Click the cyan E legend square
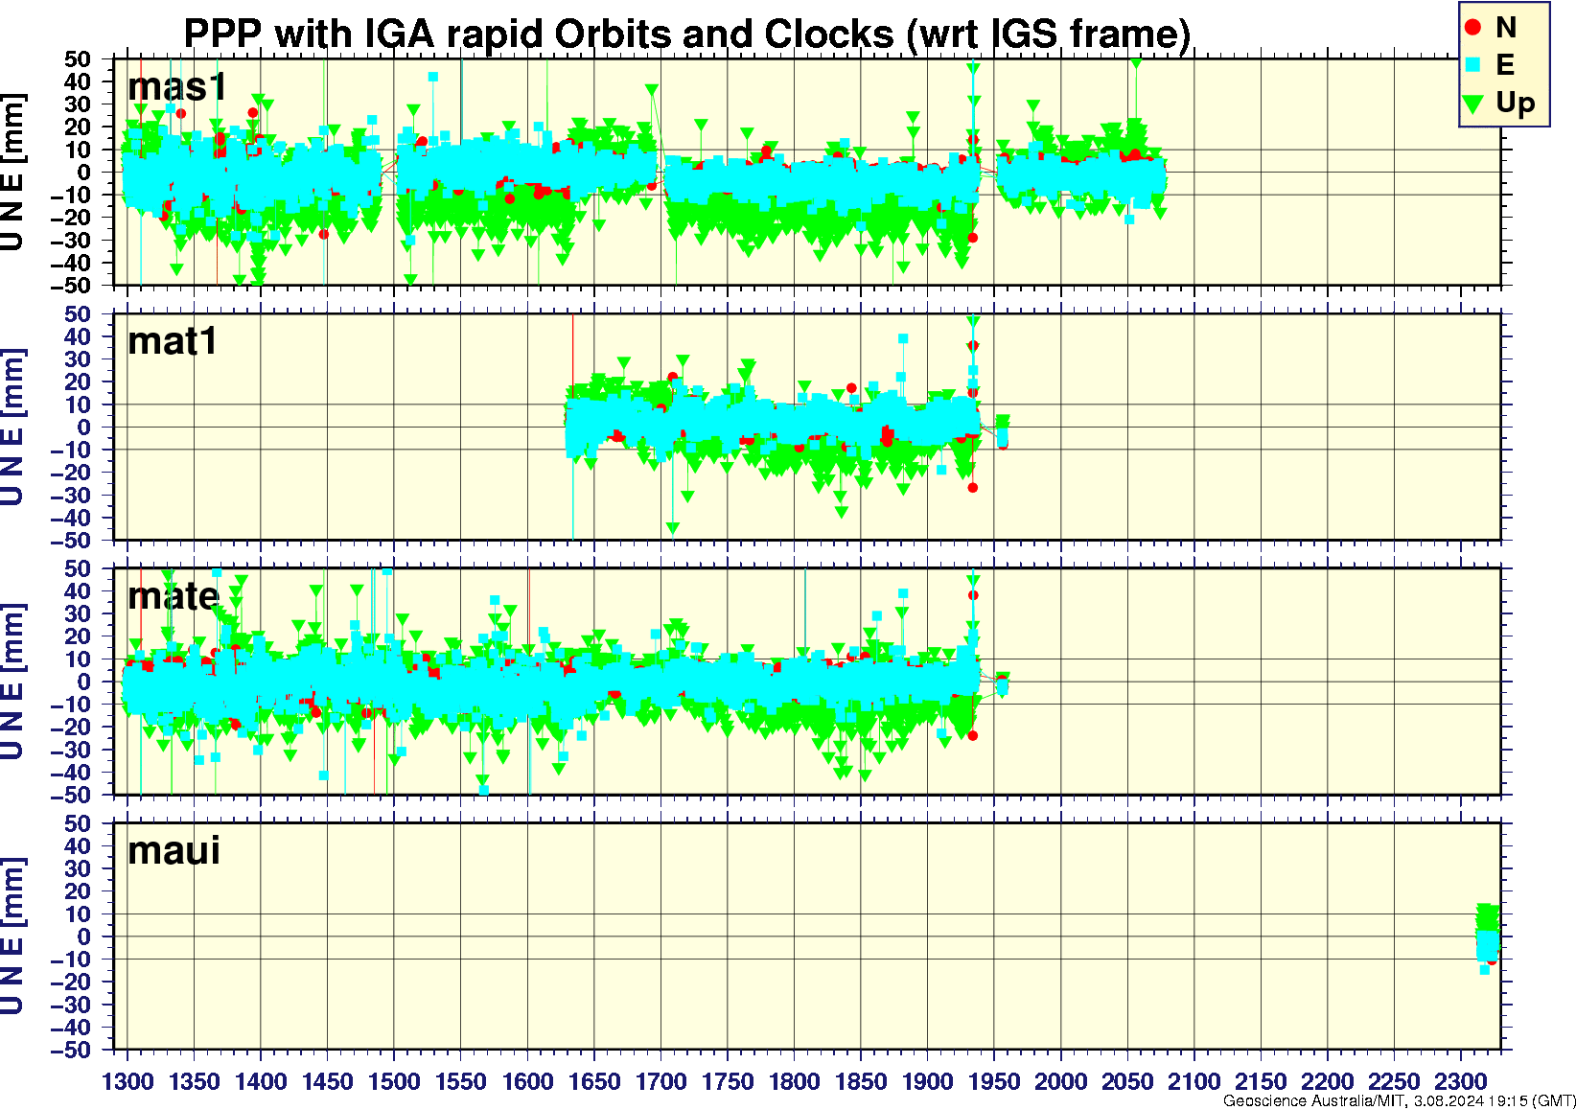 (x=1474, y=65)
